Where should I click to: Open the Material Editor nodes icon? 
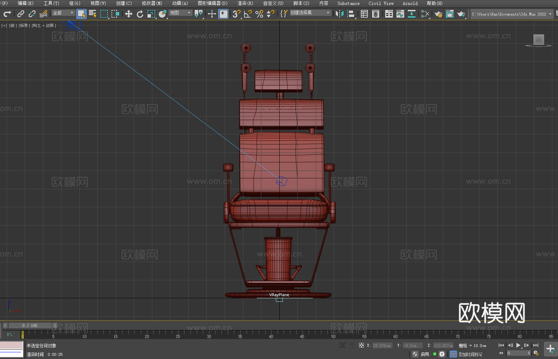pos(425,14)
